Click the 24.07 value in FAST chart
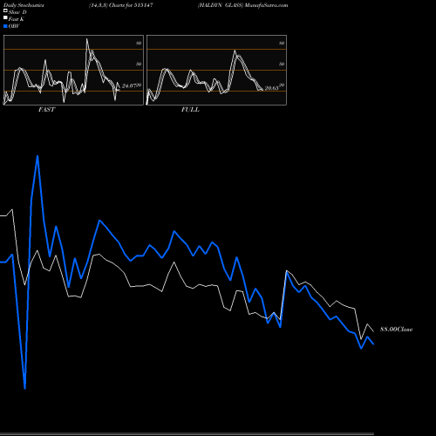 click(129, 86)
